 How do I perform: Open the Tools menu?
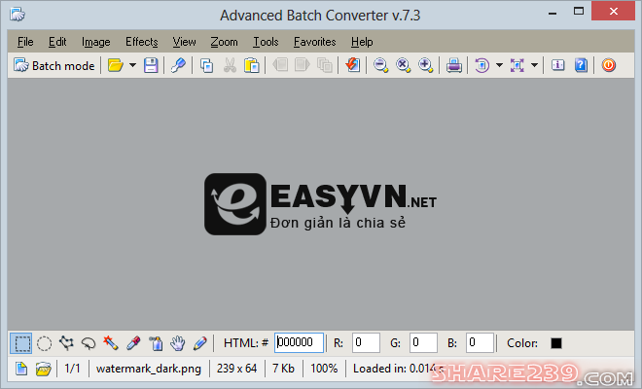(x=266, y=42)
